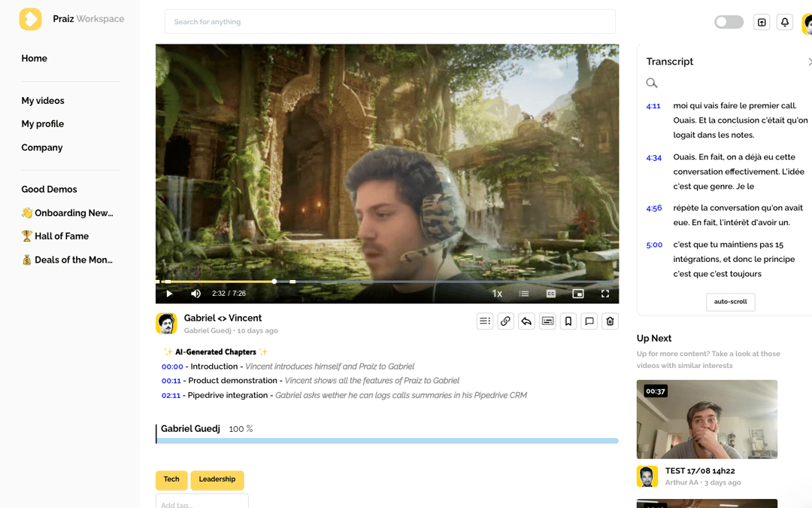The width and height of the screenshot is (812, 508).
Task: Open comments with speech bubble icon
Action: click(x=589, y=321)
